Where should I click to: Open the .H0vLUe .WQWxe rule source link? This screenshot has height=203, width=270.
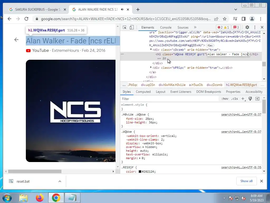point(241,114)
